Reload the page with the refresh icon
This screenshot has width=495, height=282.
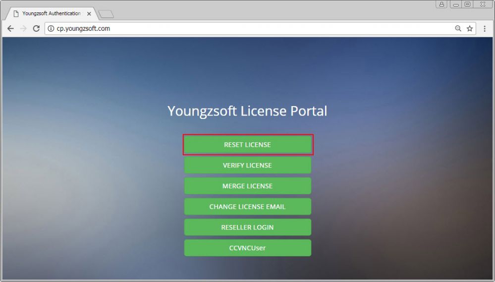coord(36,28)
